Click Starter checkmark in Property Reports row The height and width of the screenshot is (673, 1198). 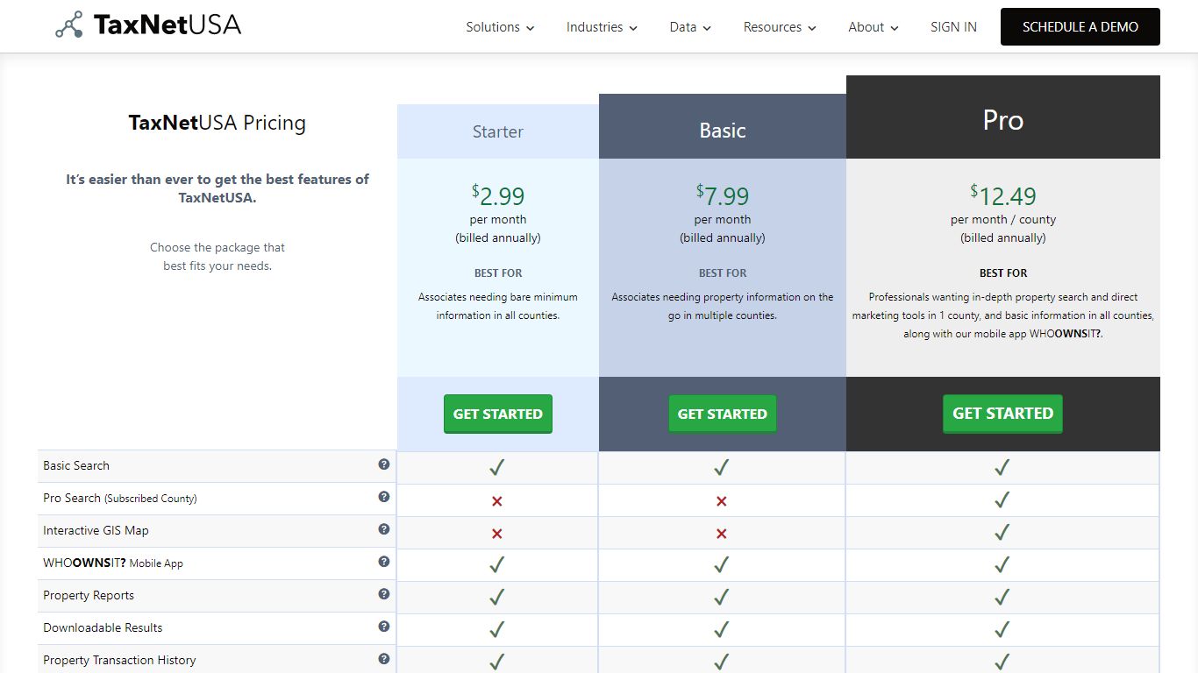pyautogui.click(x=497, y=598)
